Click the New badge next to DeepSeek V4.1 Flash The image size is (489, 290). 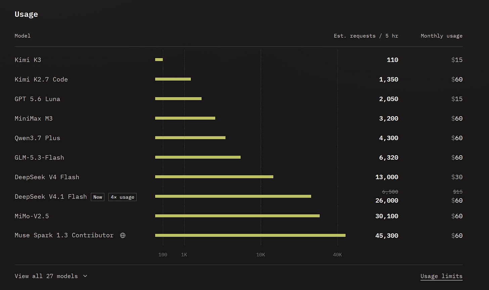click(98, 197)
